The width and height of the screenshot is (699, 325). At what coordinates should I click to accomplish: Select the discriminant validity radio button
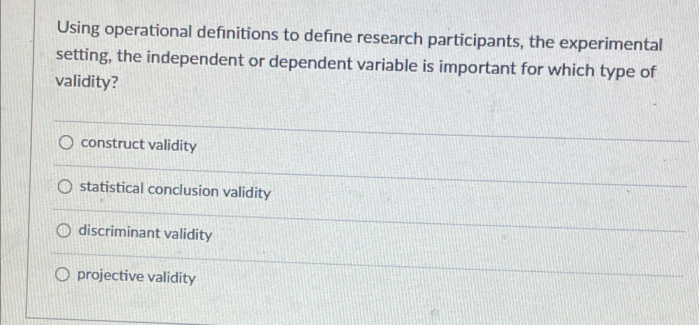(x=64, y=230)
